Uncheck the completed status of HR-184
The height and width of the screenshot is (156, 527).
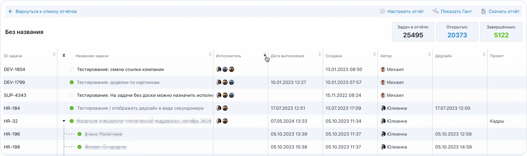pos(71,108)
